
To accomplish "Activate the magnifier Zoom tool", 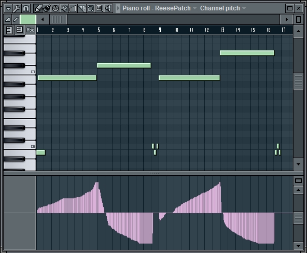I will 100,8.
